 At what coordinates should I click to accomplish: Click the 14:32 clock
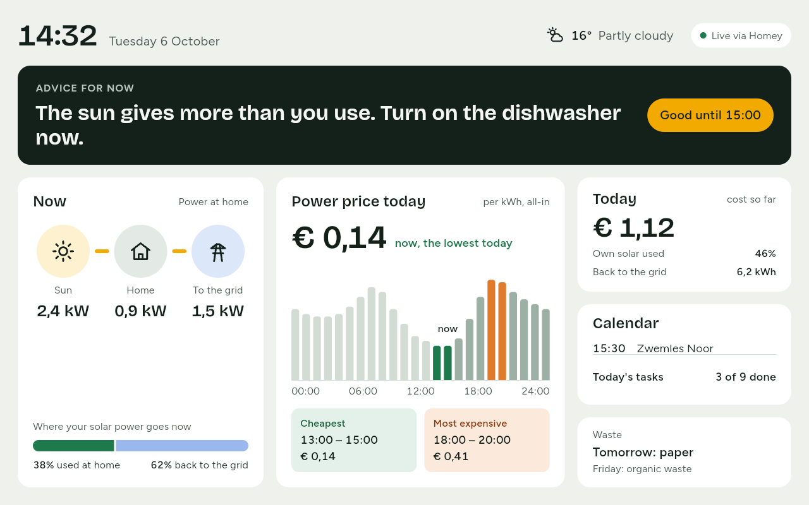58,36
